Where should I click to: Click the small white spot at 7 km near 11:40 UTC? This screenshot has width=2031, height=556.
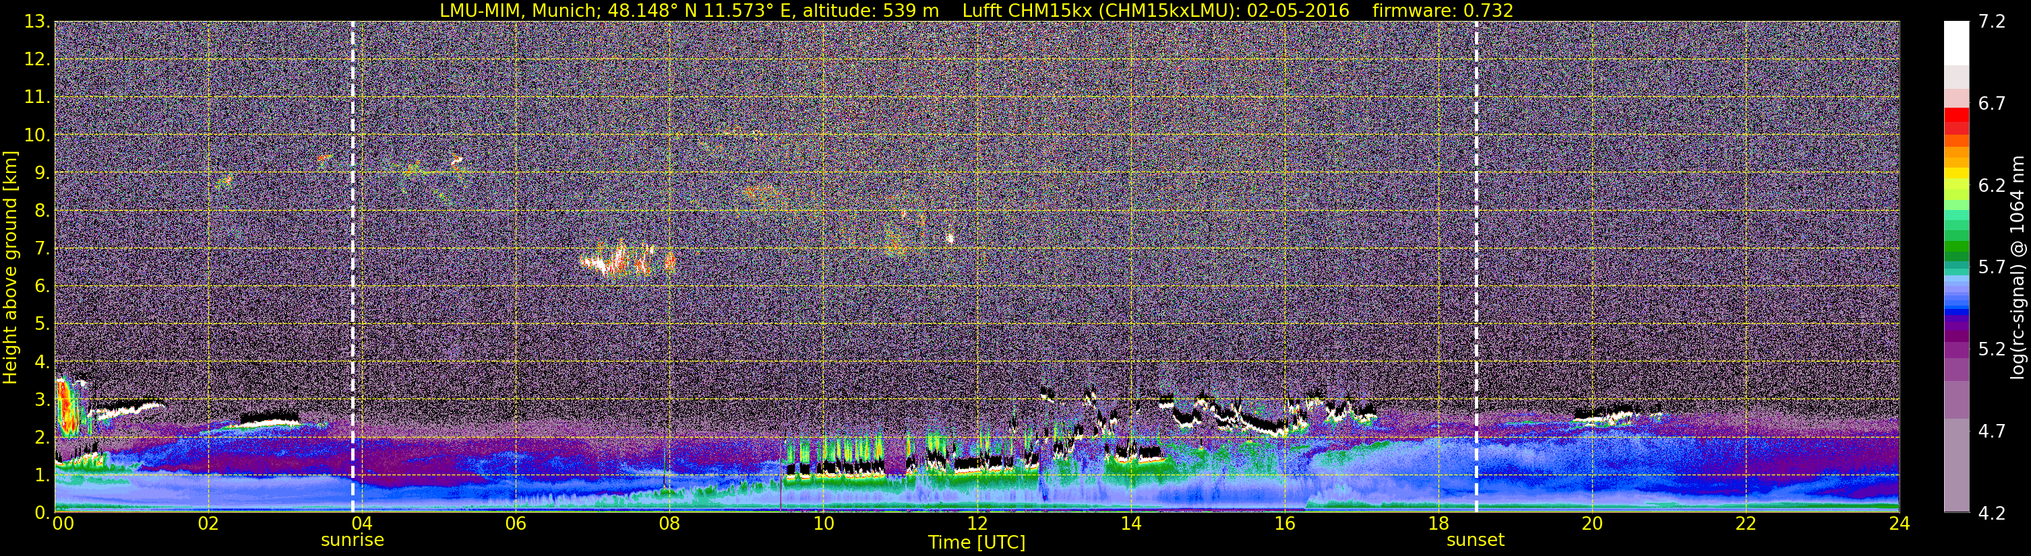[x=949, y=237]
